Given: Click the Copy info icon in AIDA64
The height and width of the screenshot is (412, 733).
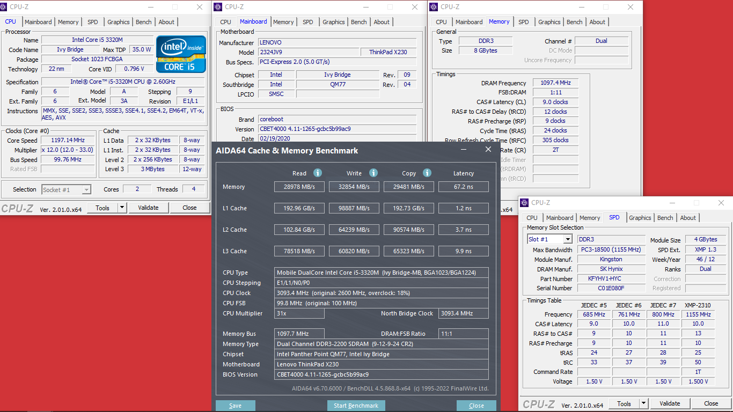Looking at the screenshot, I should pos(427,173).
